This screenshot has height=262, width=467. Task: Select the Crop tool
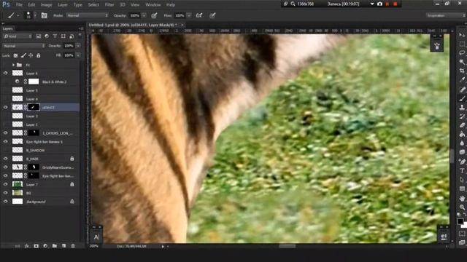coord(462,71)
